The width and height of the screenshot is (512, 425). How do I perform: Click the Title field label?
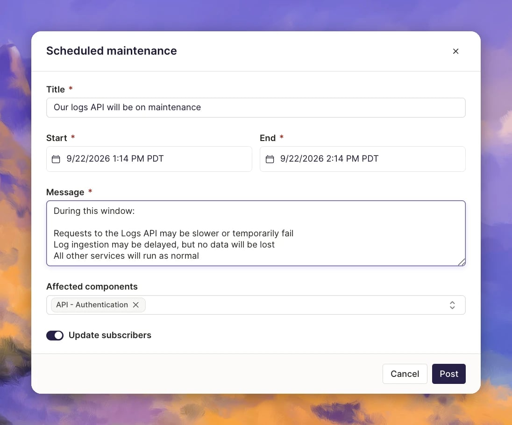click(56, 90)
